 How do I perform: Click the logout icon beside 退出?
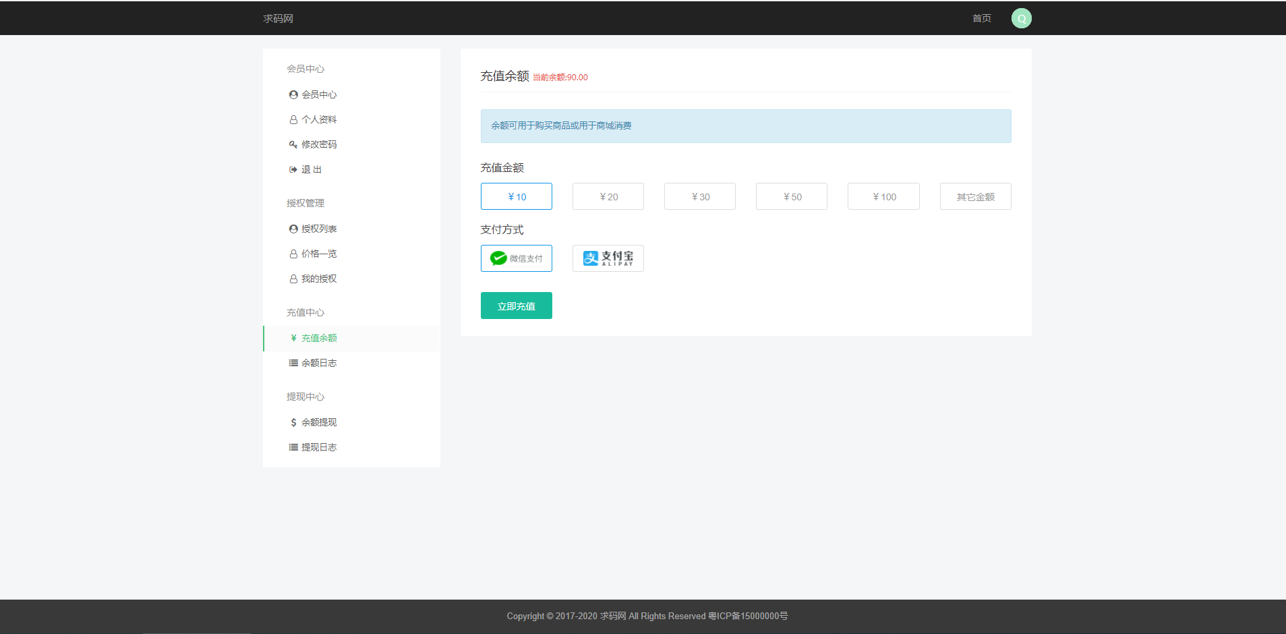[293, 170]
